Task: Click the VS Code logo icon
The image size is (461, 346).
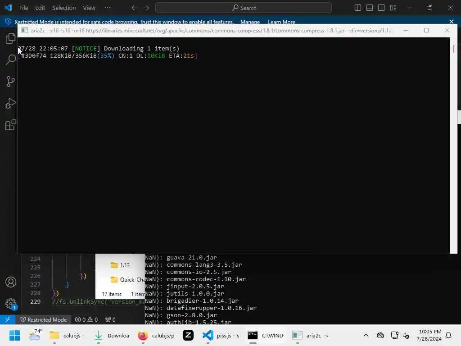Action: coord(8,8)
